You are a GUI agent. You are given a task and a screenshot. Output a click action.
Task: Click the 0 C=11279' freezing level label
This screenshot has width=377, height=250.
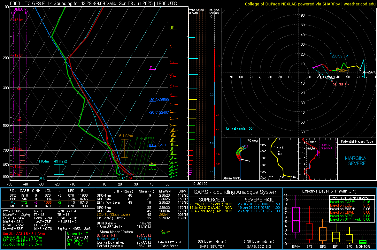point(158,145)
